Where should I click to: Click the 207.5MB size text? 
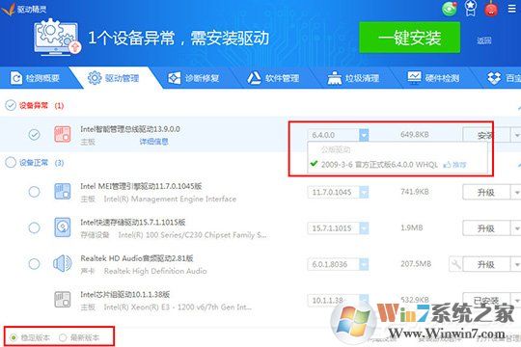point(416,264)
